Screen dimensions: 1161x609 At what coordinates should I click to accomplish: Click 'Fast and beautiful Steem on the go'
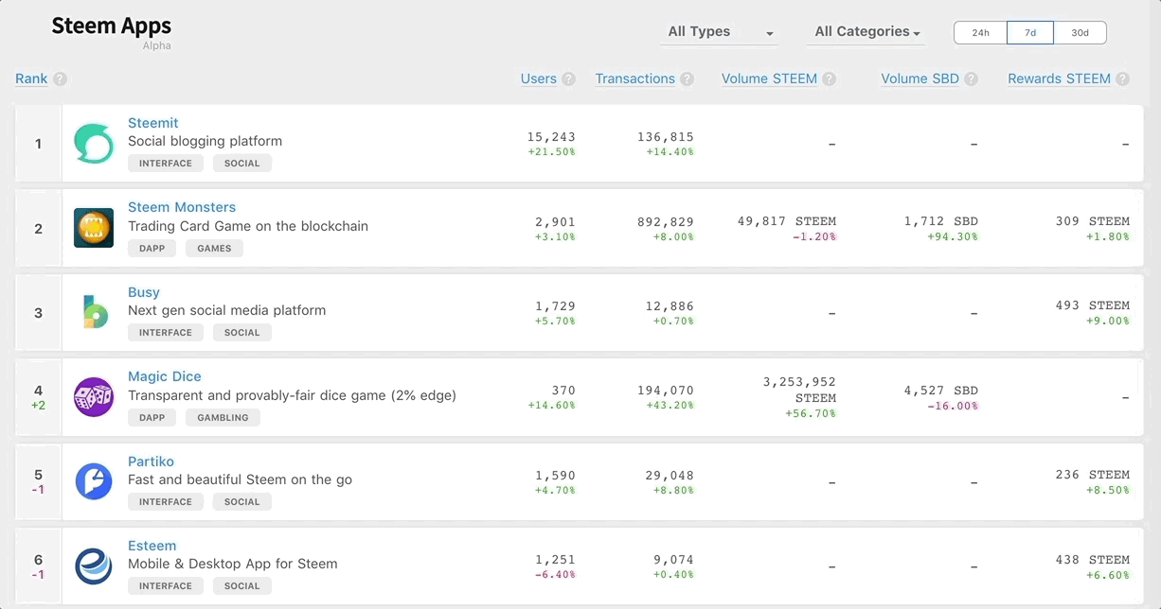[x=241, y=479]
